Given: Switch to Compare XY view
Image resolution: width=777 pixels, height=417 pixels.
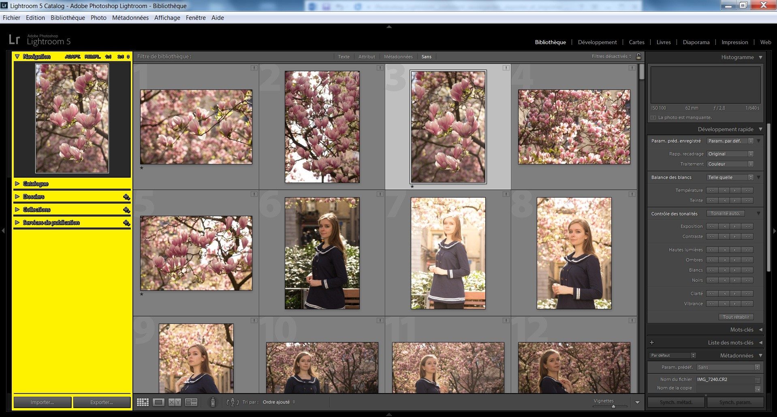Looking at the screenshot, I should [175, 402].
